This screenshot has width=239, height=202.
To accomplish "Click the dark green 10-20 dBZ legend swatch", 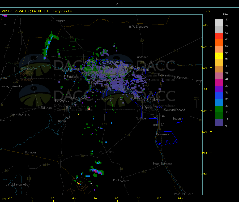I will [x=219, y=116].
